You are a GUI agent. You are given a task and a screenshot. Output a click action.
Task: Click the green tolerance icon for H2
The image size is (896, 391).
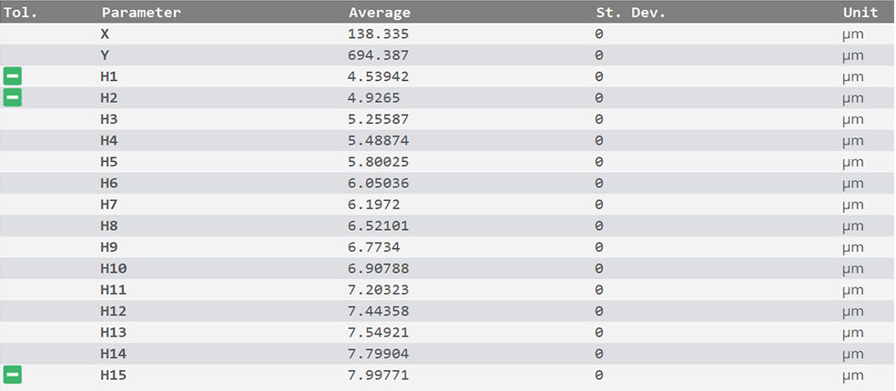pyautogui.click(x=13, y=97)
